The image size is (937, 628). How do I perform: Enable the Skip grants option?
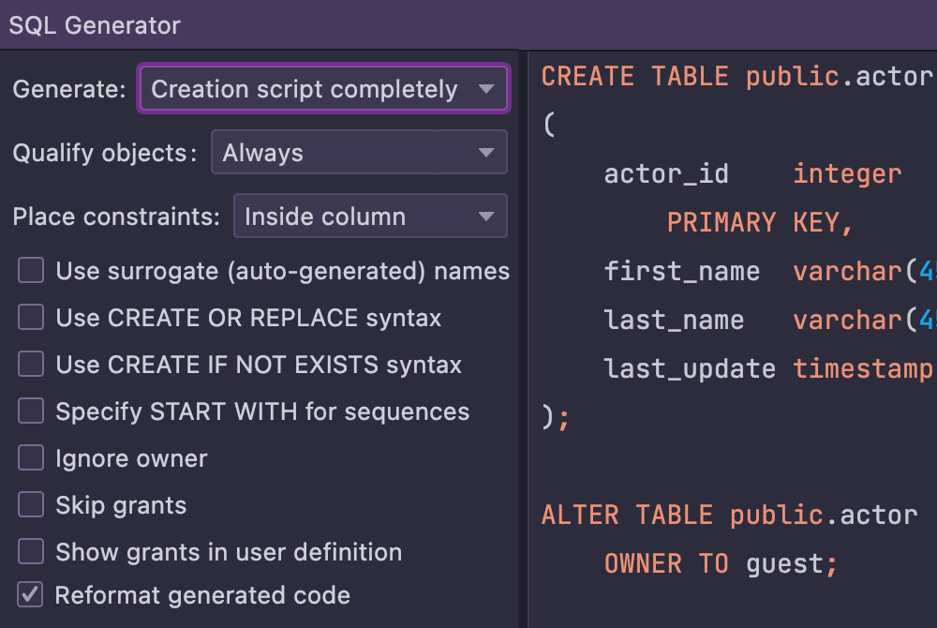(x=31, y=505)
